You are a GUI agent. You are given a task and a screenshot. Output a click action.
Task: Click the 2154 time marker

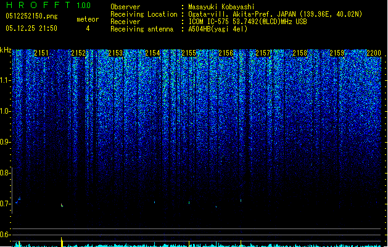[x=152, y=53]
